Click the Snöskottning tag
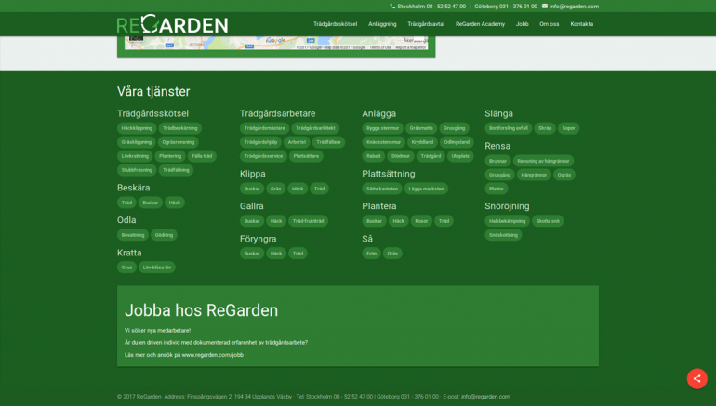Screen dimensions: 716x406 pyautogui.click(x=503, y=235)
